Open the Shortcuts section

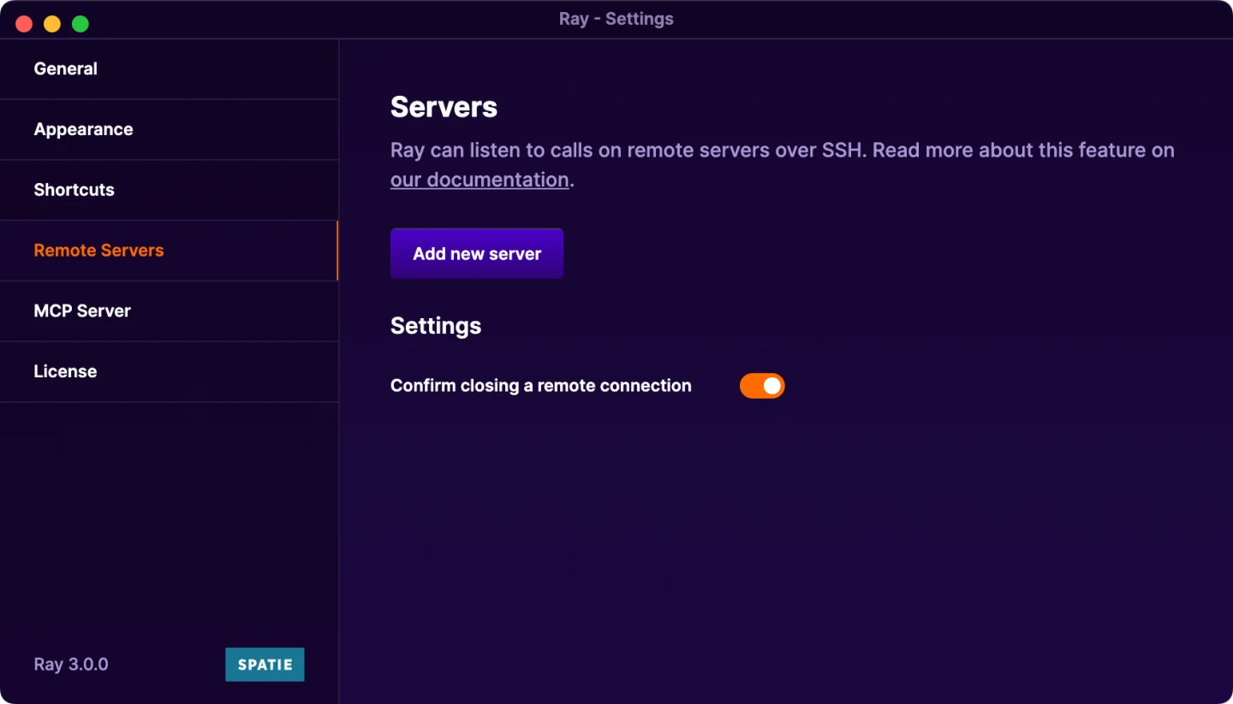[169, 190]
